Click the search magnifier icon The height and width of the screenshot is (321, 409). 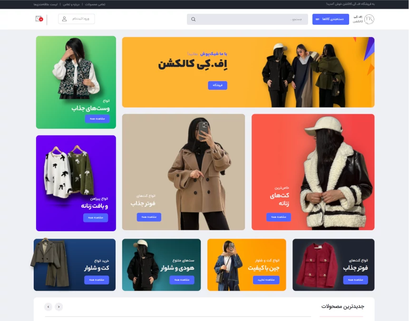tap(193, 19)
